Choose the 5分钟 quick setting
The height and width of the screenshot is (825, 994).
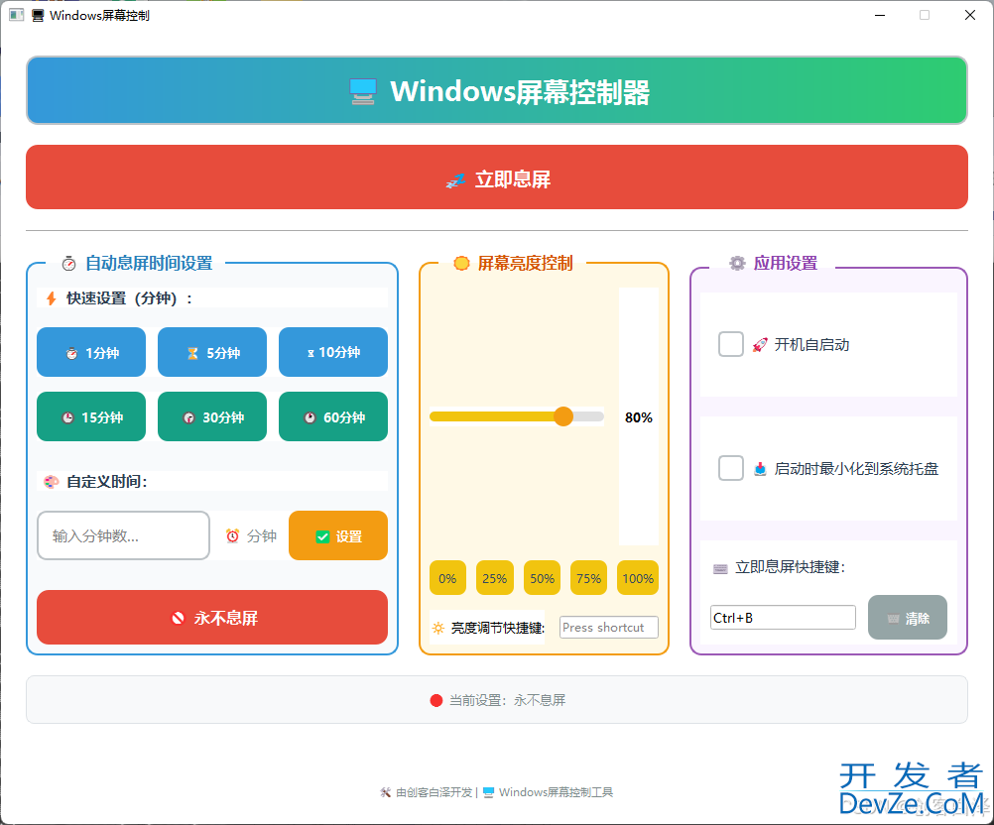click(212, 352)
